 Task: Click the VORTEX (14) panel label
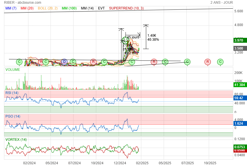pos(16,139)
